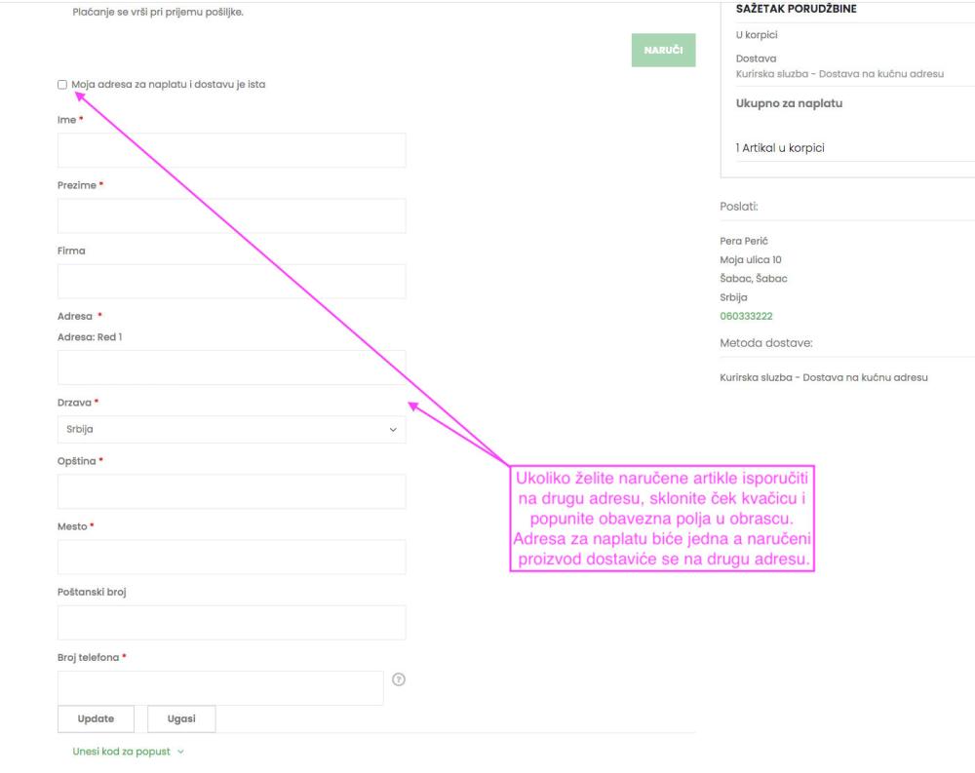Click the 'Ukupno za naplatu' total row
Image resolution: width=975 pixels, height=773 pixels.
click(789, 103)
